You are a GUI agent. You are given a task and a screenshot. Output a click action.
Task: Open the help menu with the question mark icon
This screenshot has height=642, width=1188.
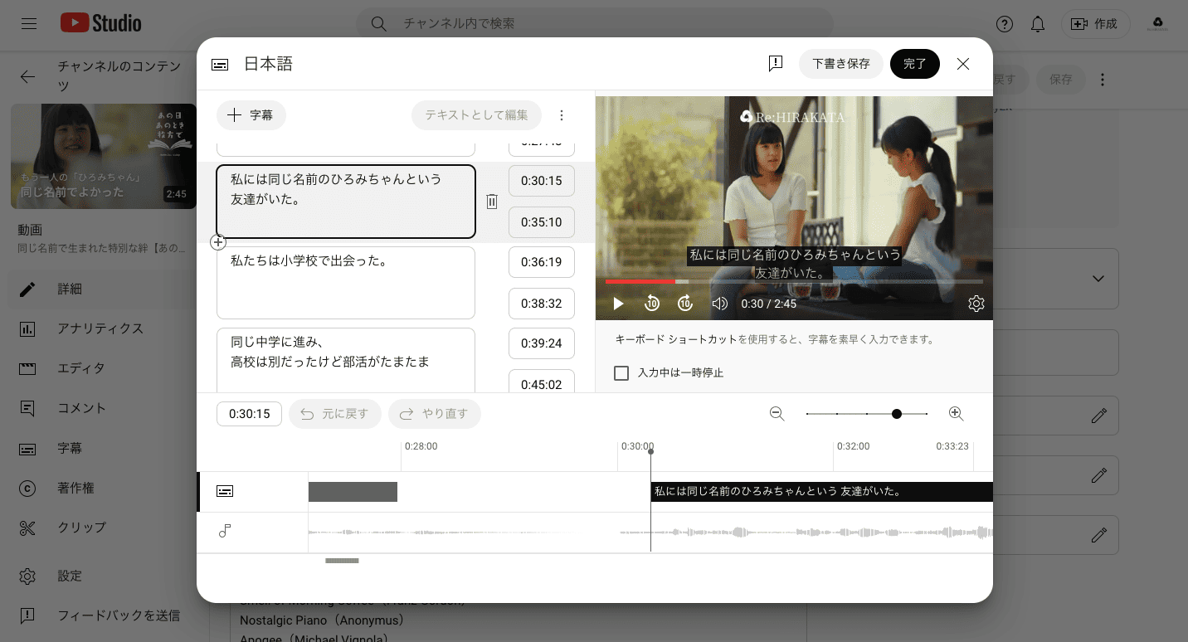click(x=1004, y=24)
